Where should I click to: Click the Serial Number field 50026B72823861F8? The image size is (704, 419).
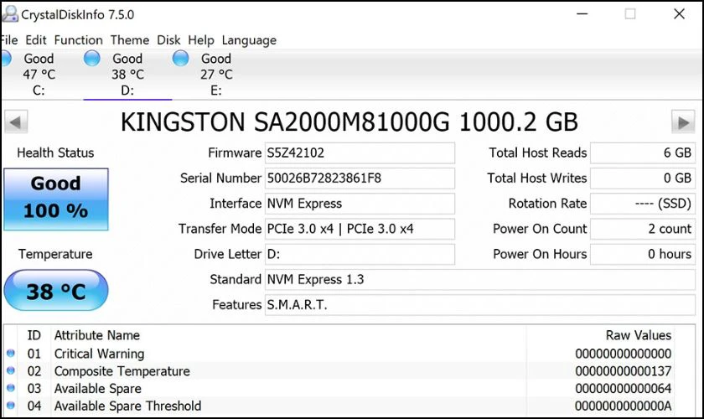coord(360,178)
